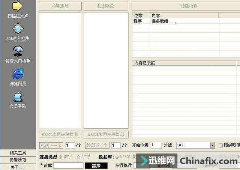The image size is (240, 170).
Task: Choose the MSSQL database radio option
Action: click(x=117, y=156)
